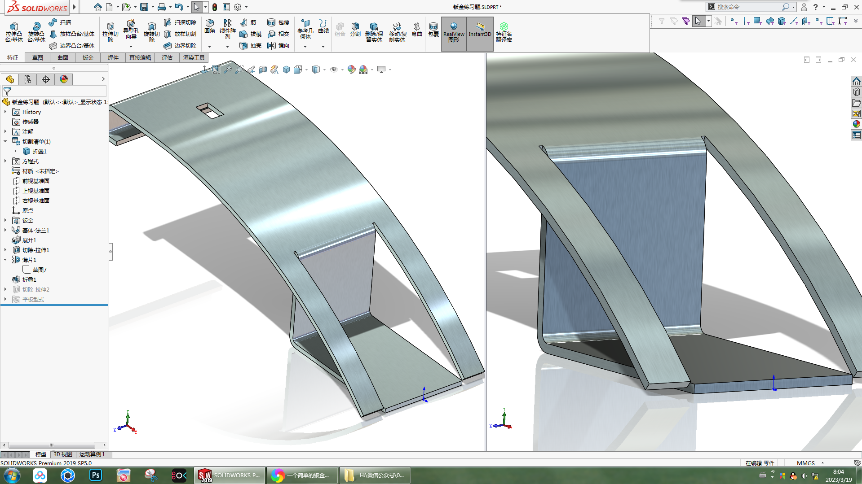Toggle Hide/Show Items eye icon
Screen dimensions: 862x484
(x=334, y=70)
